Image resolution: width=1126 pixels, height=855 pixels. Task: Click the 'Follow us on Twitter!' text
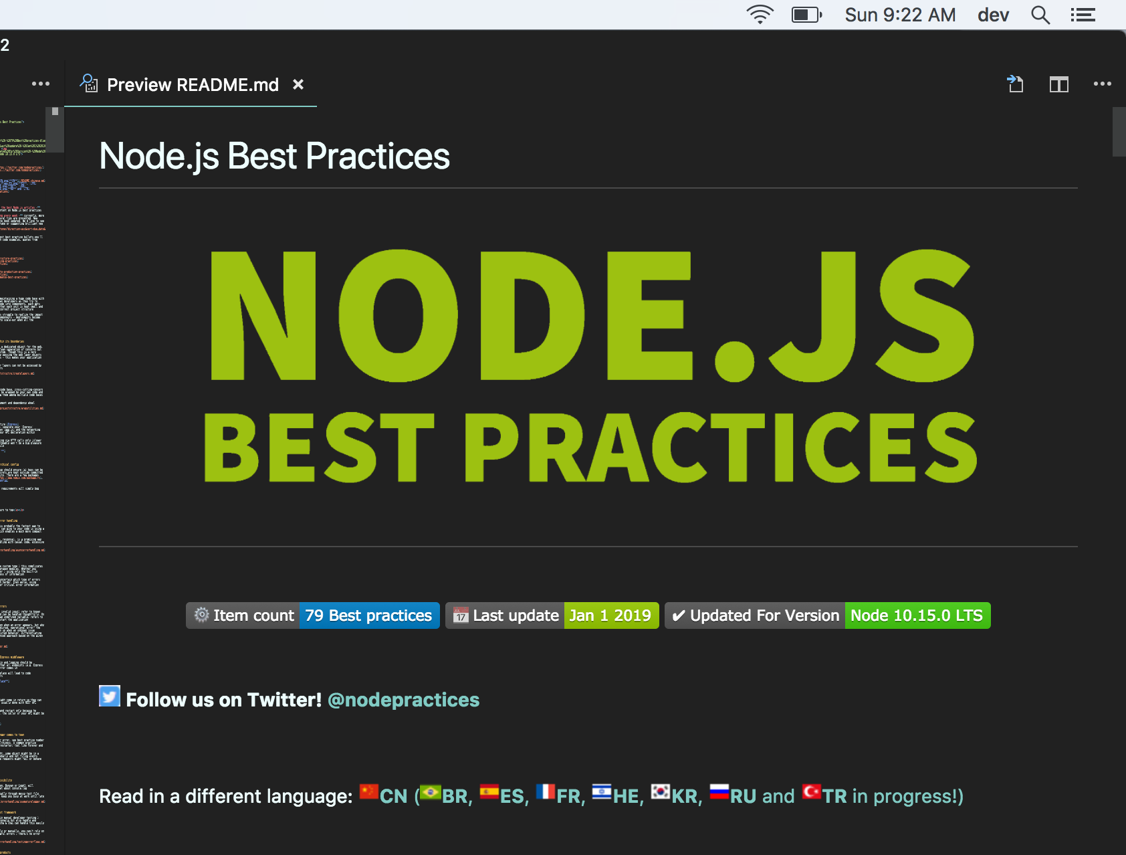click(x=224, y=700)
